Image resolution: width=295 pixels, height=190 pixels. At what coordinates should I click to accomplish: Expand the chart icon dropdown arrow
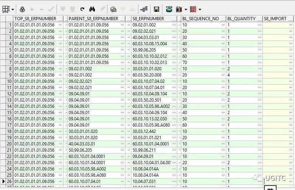point(186,9)
